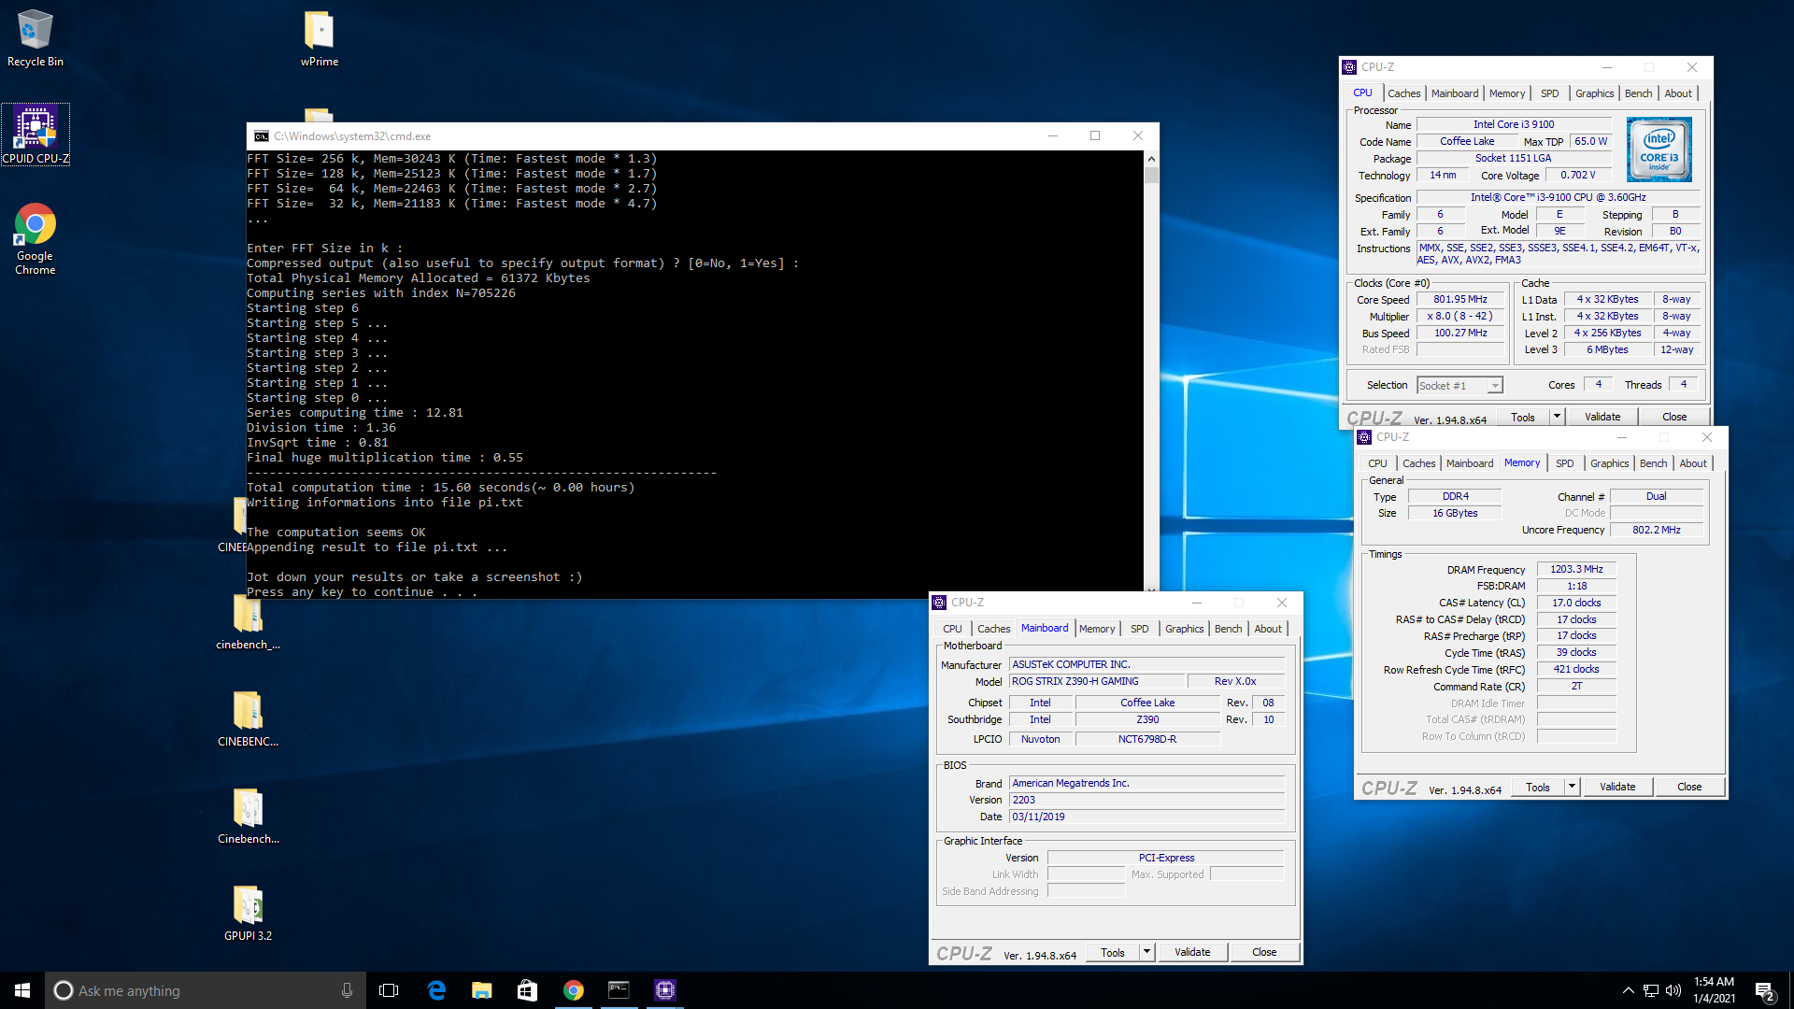This screenshot has height=1009, width=1794.
Task: Open About tab in Mainboard window
Action: 1268,629
